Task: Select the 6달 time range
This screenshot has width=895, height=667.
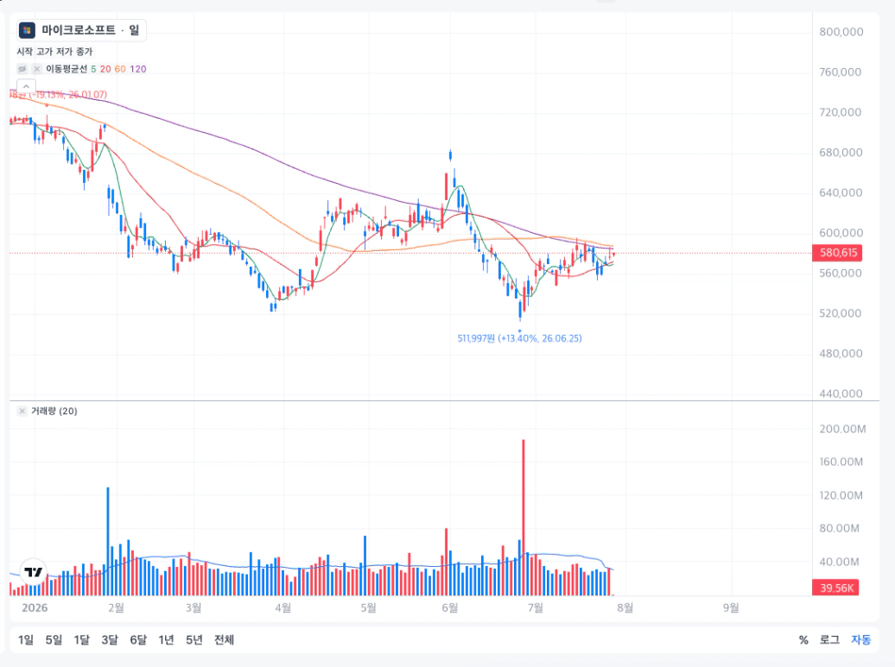Action: click(138, 640)
